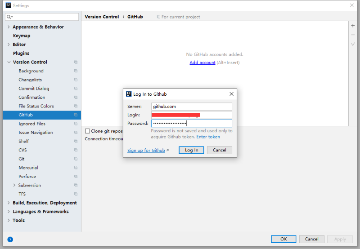Click the help question mark icon

tap(10, 240)
